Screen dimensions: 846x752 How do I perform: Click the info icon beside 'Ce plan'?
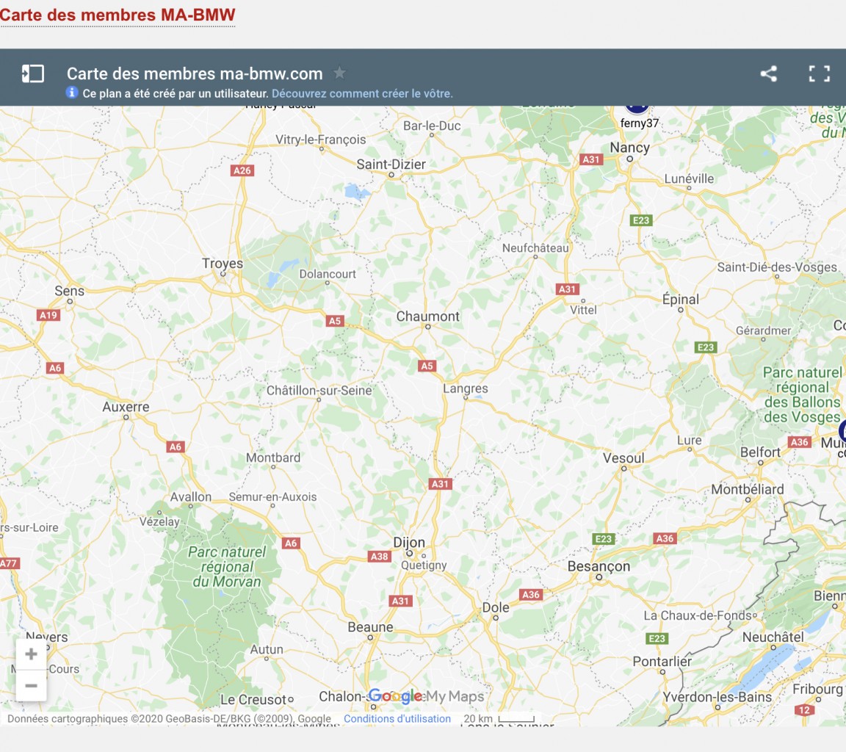72,93
